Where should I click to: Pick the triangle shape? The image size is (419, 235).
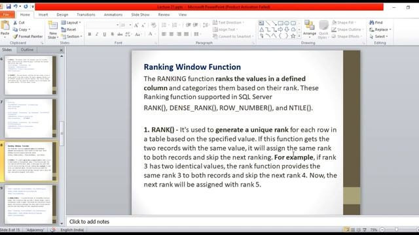pyautogui.click(x=261, y=29)
